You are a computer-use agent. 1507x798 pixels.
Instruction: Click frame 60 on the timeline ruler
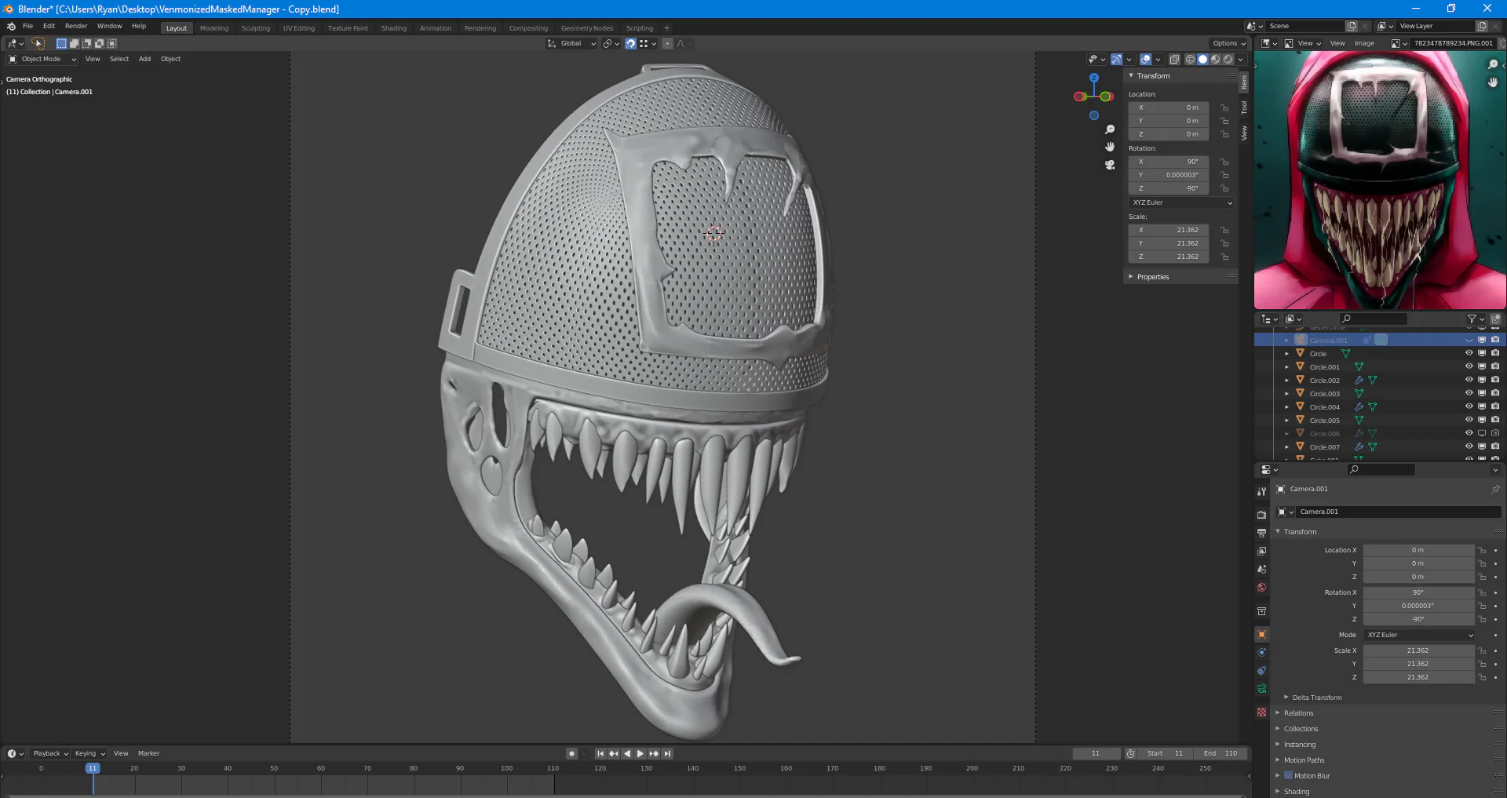(321, 769)
